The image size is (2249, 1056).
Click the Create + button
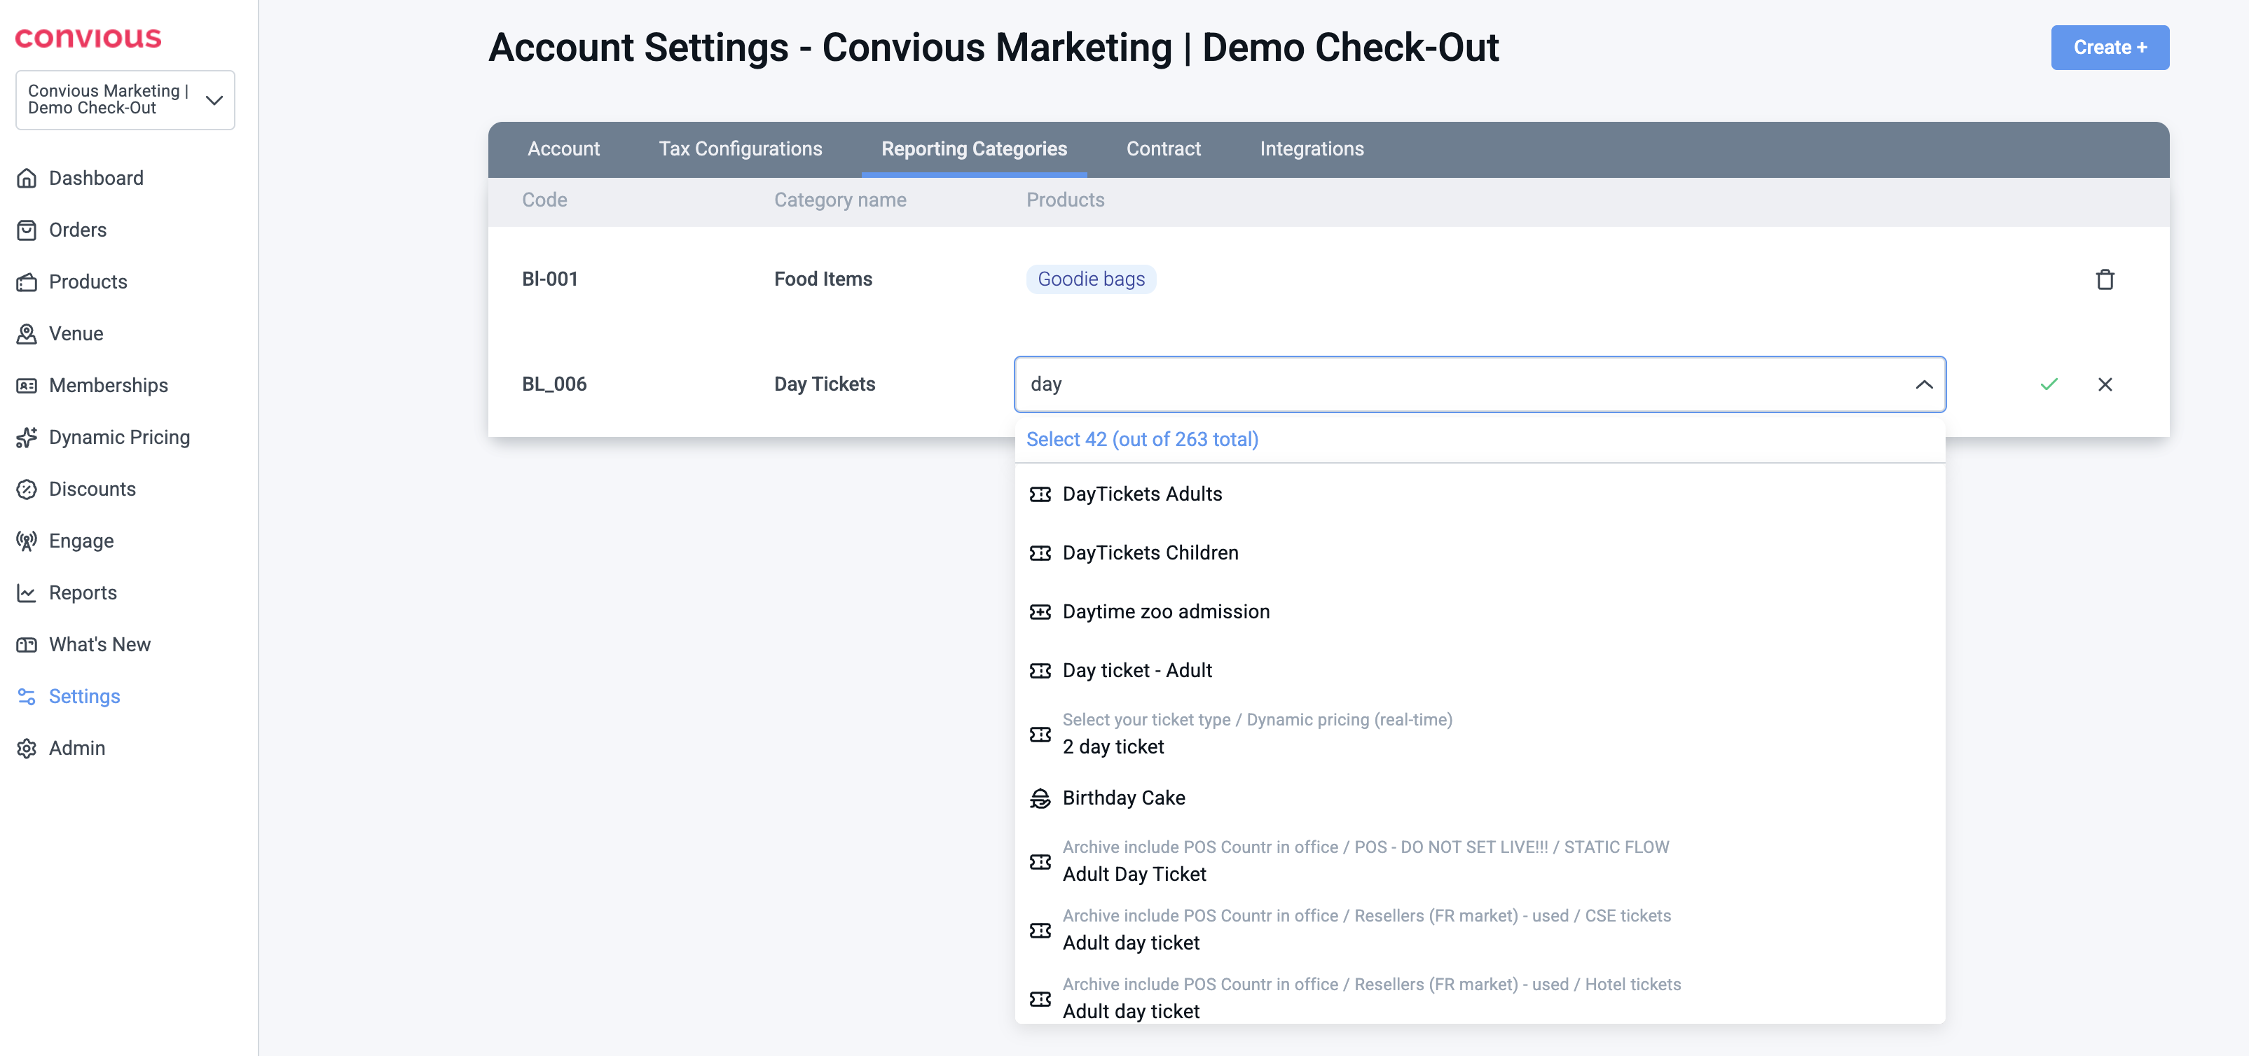(2108, 47)
